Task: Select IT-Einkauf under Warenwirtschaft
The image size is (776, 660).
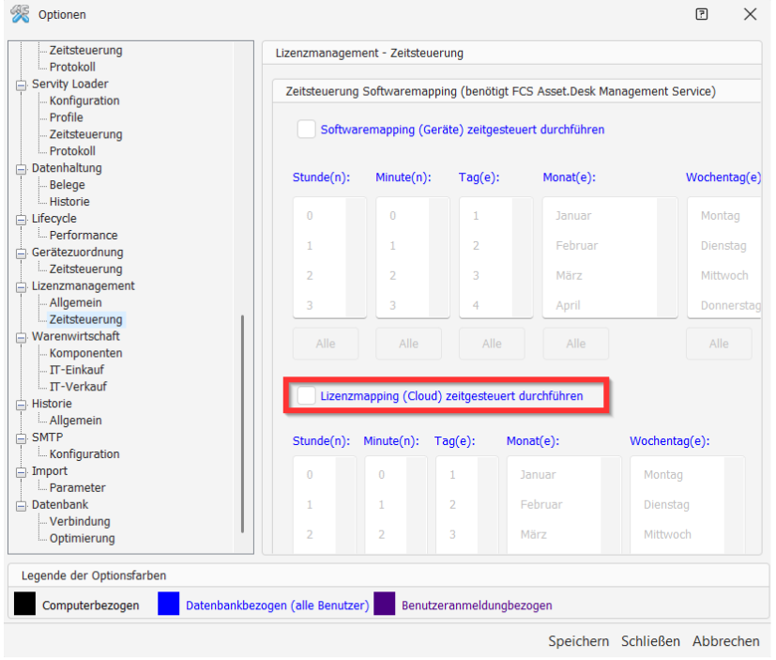Action: click(x=78, y=370)
